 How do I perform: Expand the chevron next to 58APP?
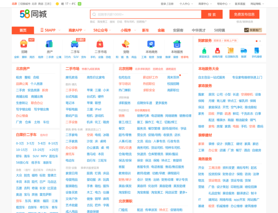click(59, 30)
